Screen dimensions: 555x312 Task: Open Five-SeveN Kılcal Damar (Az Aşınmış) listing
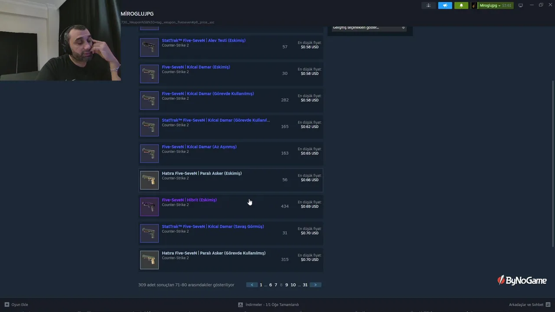(x=199, y=147)
